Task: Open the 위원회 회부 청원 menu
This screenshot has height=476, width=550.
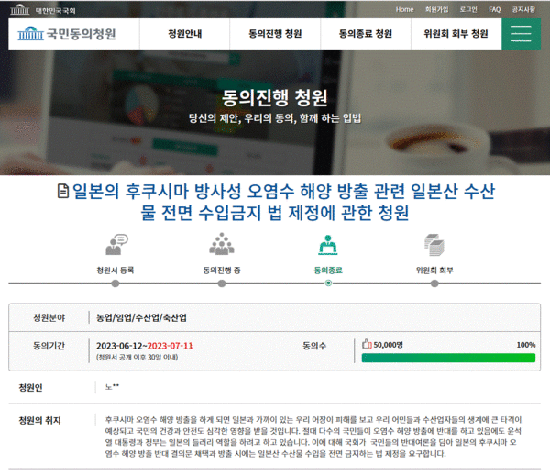Action: coord(456,34)
